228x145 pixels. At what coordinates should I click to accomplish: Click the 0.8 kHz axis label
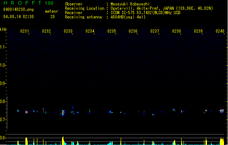tap(3, 101)
